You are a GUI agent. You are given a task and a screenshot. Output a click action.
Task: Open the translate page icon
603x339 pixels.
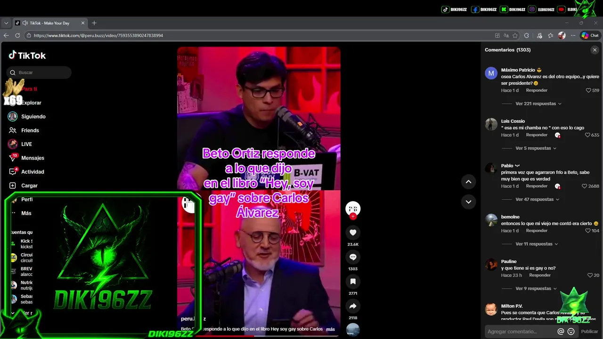click(506, 35)
